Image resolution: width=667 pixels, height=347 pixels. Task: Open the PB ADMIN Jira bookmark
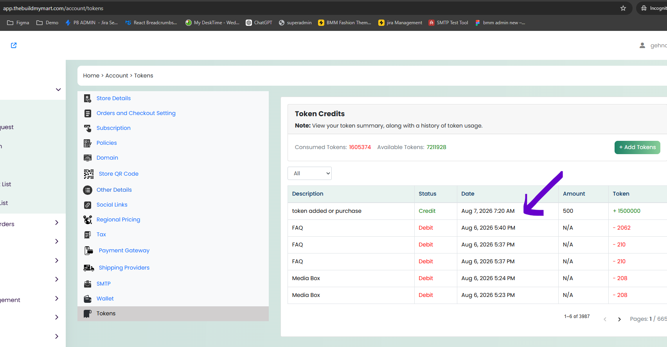[x=92, y=23]
